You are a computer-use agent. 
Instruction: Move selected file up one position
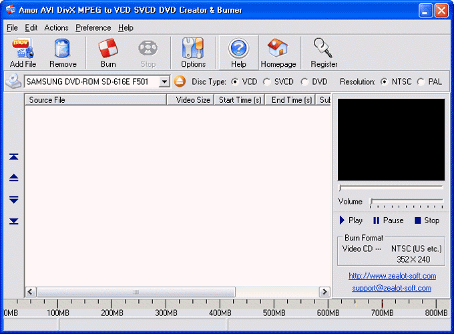[x=13, y=178]
